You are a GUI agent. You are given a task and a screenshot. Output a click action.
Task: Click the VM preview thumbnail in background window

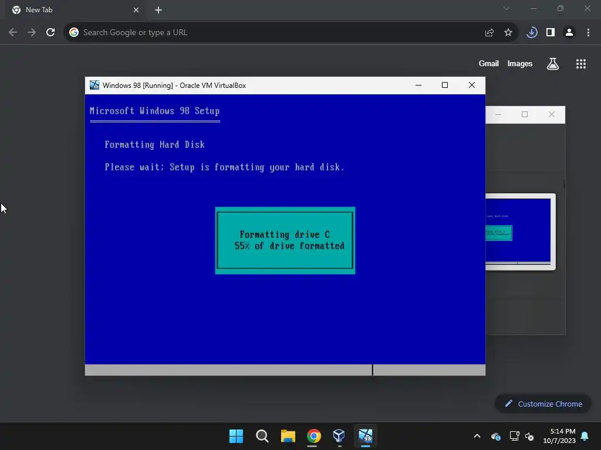coord(520,231)
